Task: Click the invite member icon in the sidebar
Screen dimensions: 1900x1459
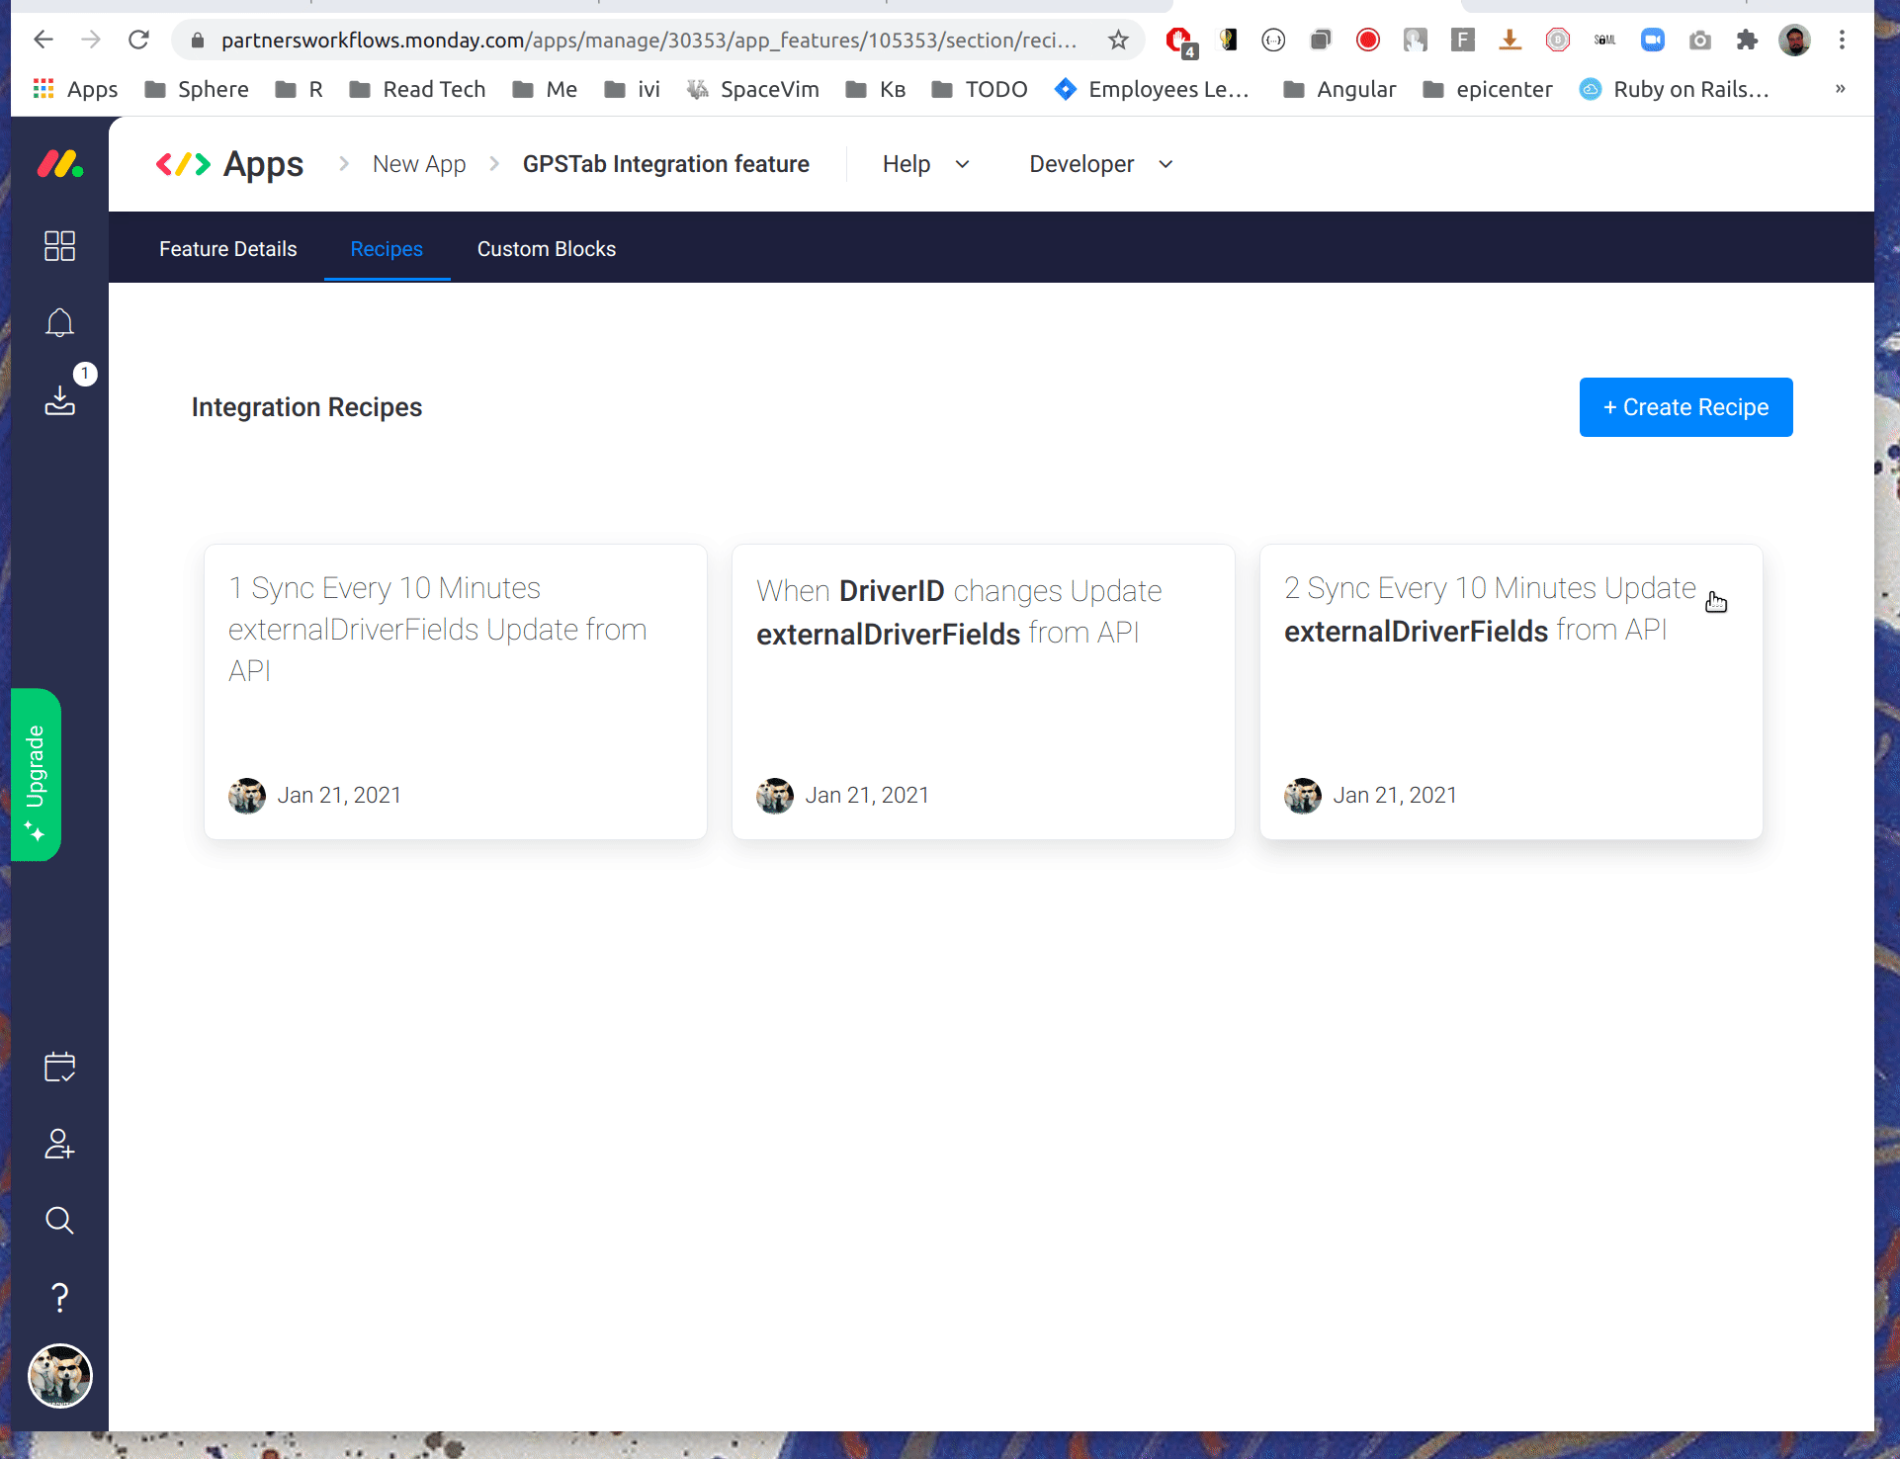Action: (58, 1144)
